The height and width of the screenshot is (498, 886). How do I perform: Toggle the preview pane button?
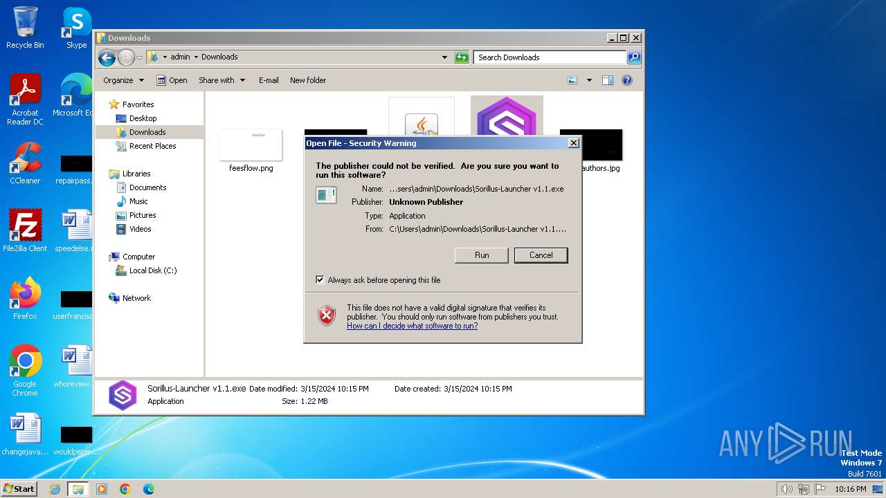pyautogui.click(x=608, y=80)
